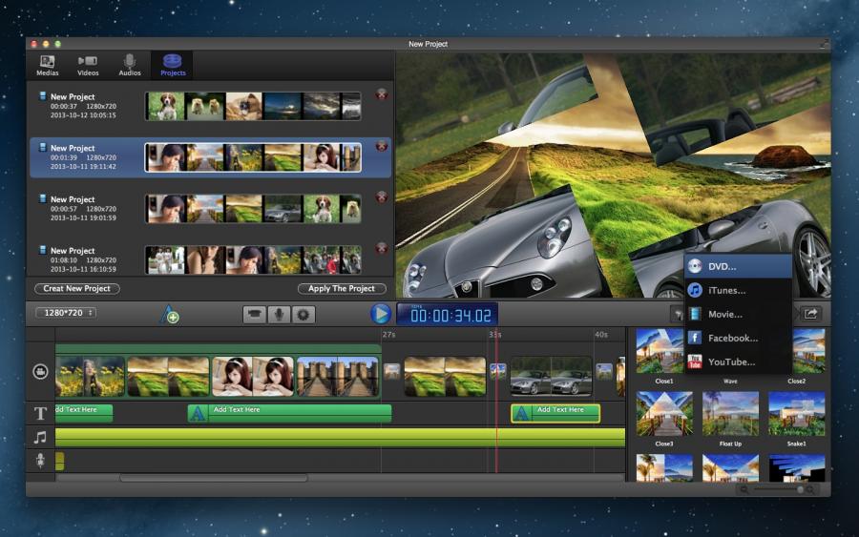Select the highlighted yellow-bordered Add Text Here clip
The image size is (859, 537).
[555, 413]
